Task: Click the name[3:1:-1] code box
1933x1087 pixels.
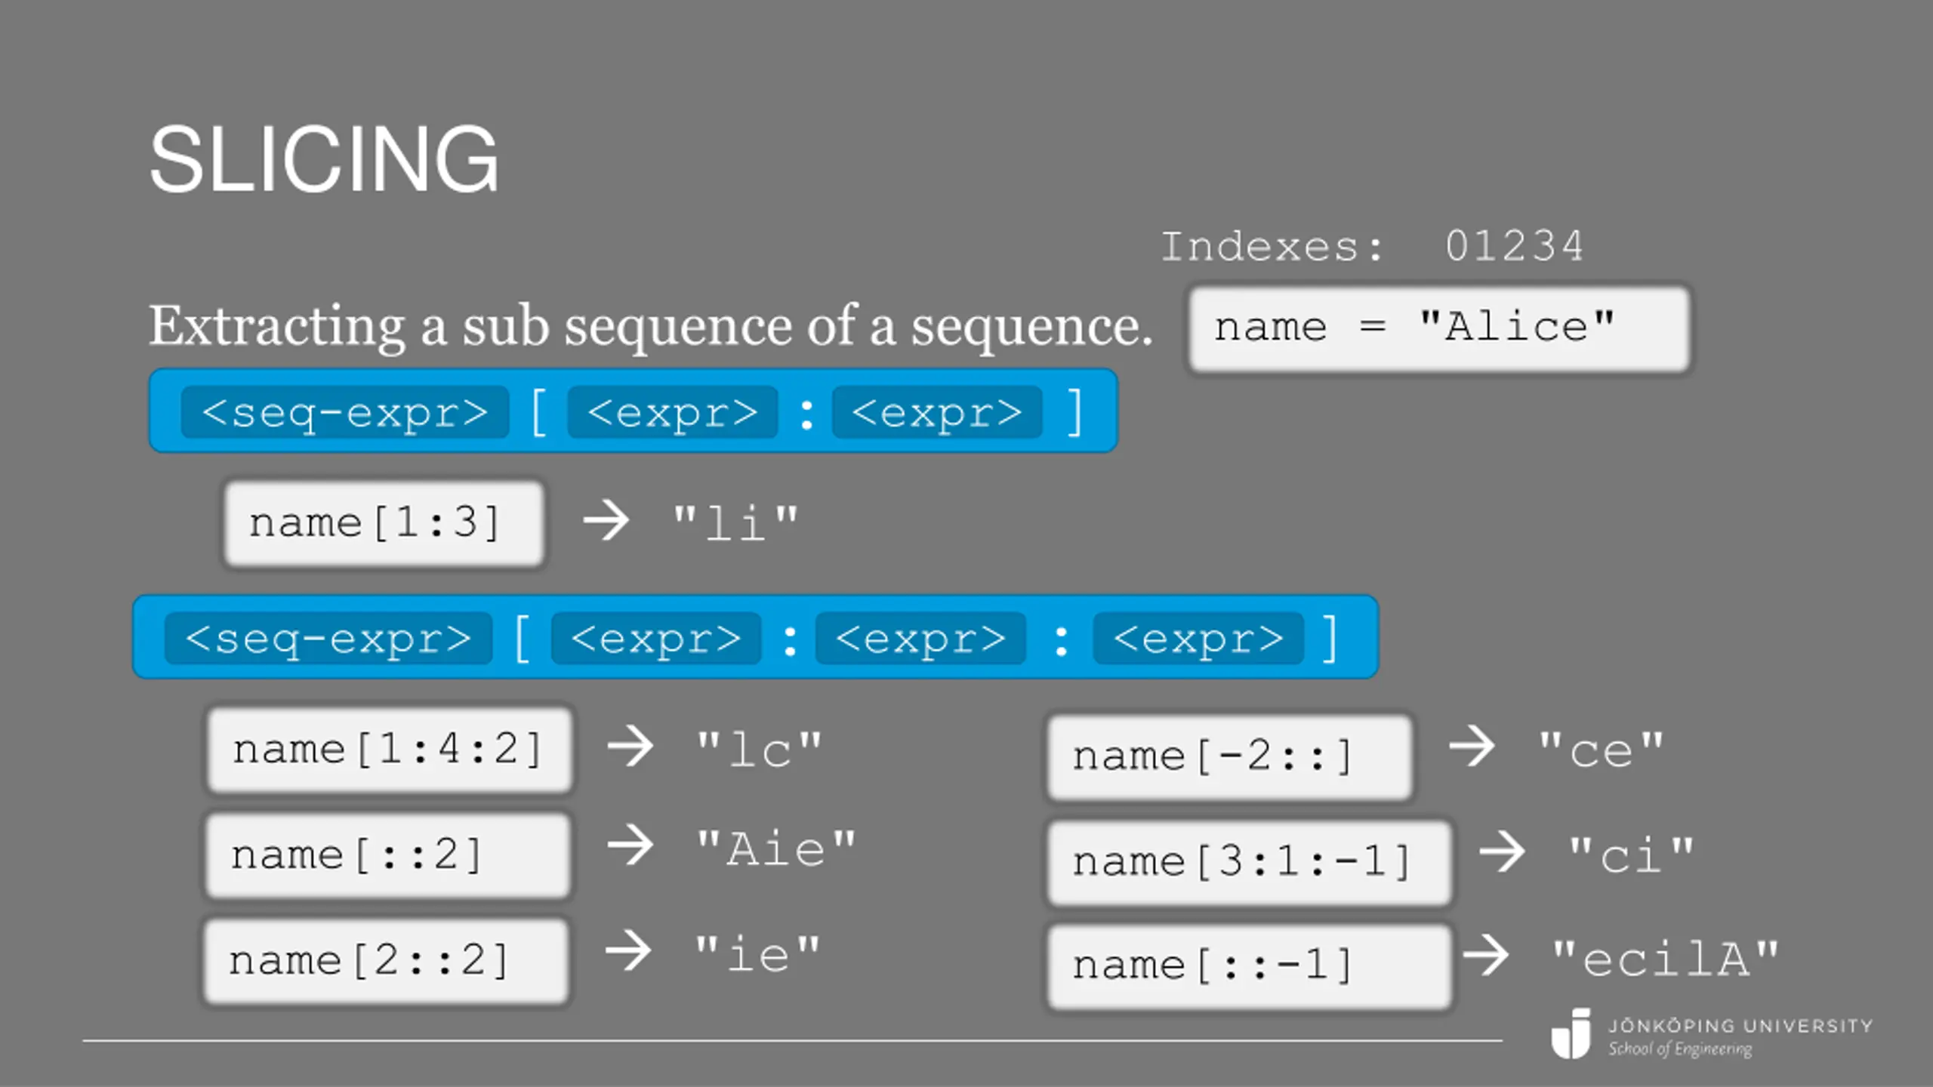Action: [x=1249, y=861]
